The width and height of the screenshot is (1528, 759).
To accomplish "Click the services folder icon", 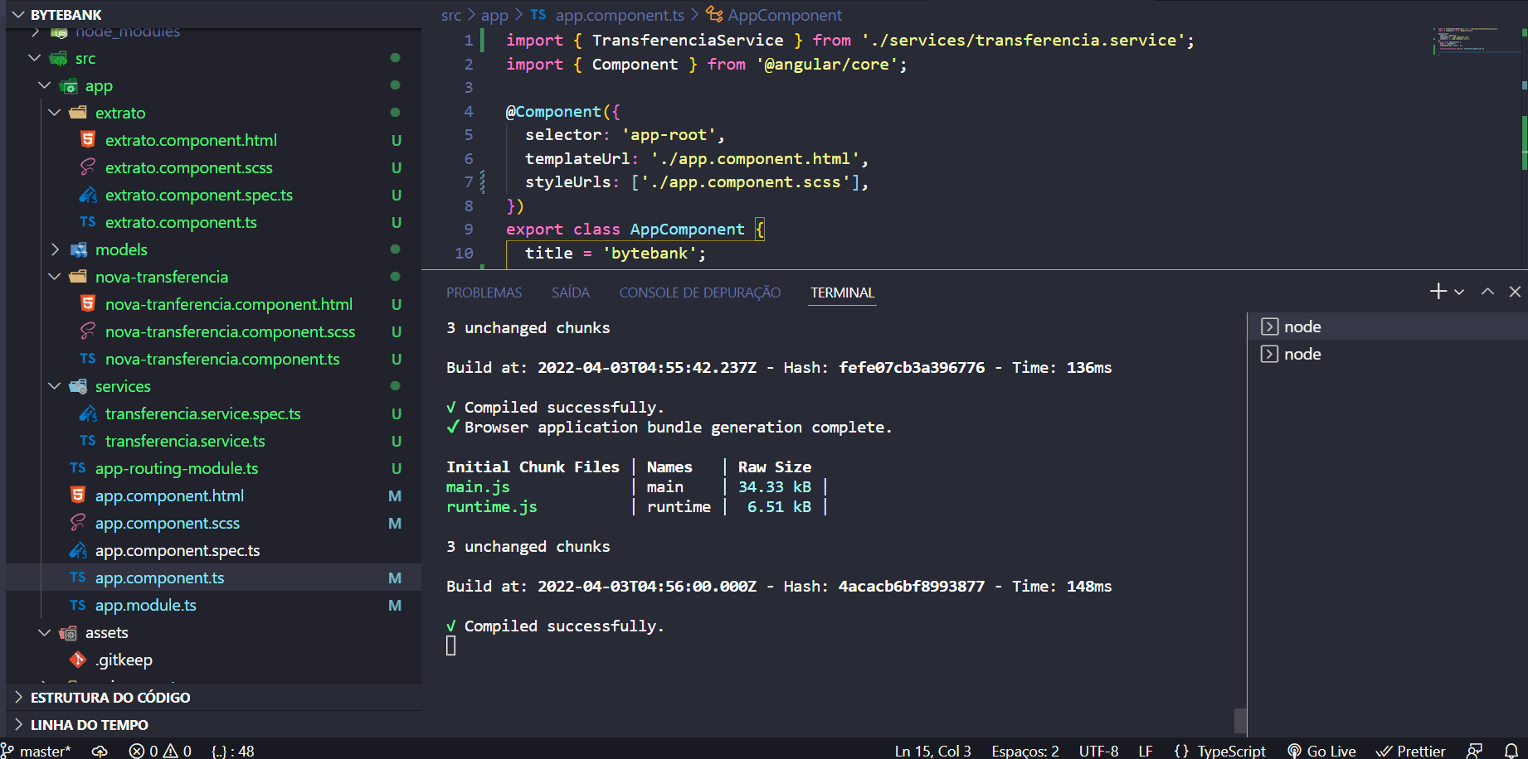I will [78, 386].
